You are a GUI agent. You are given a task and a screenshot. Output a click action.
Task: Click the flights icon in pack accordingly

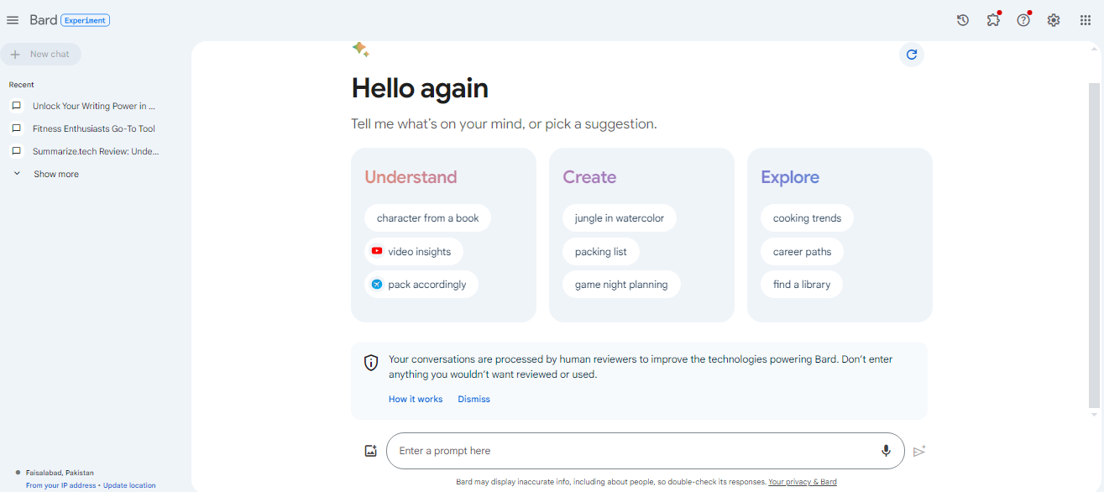[x=377, y=285]
